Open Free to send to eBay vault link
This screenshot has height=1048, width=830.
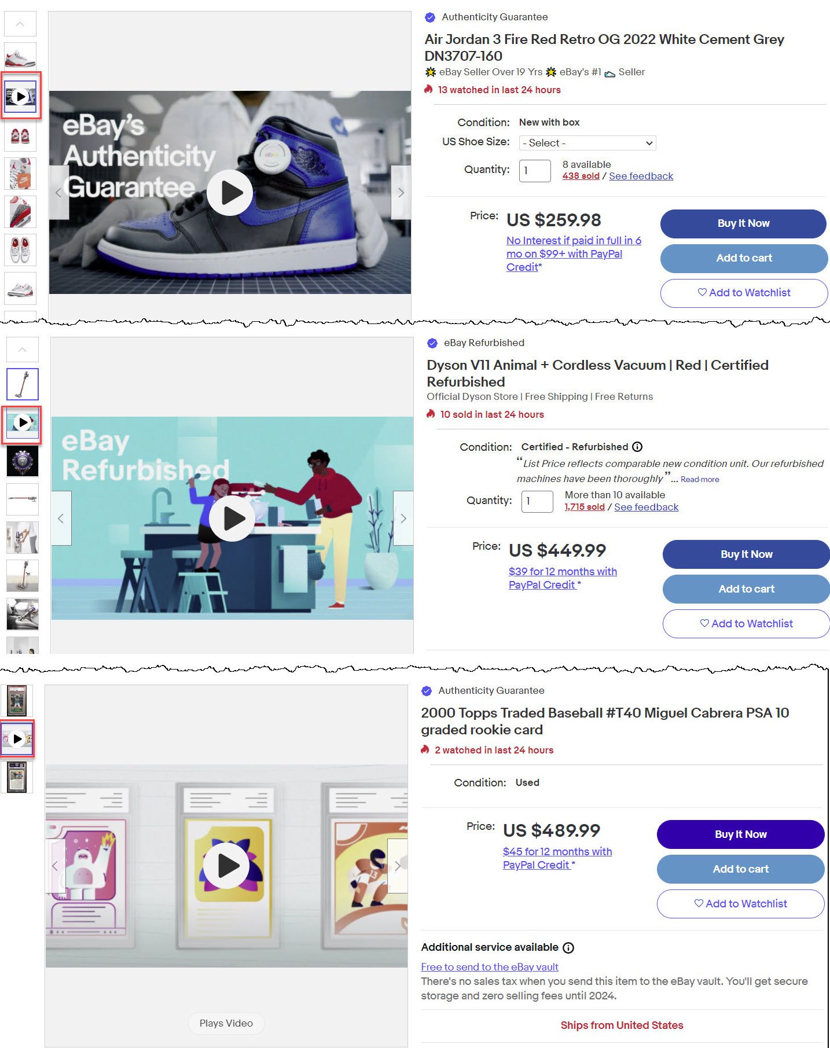[490, 967]
